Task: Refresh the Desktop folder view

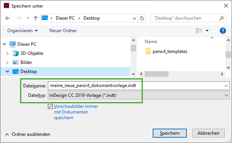Action: [142, 18]
